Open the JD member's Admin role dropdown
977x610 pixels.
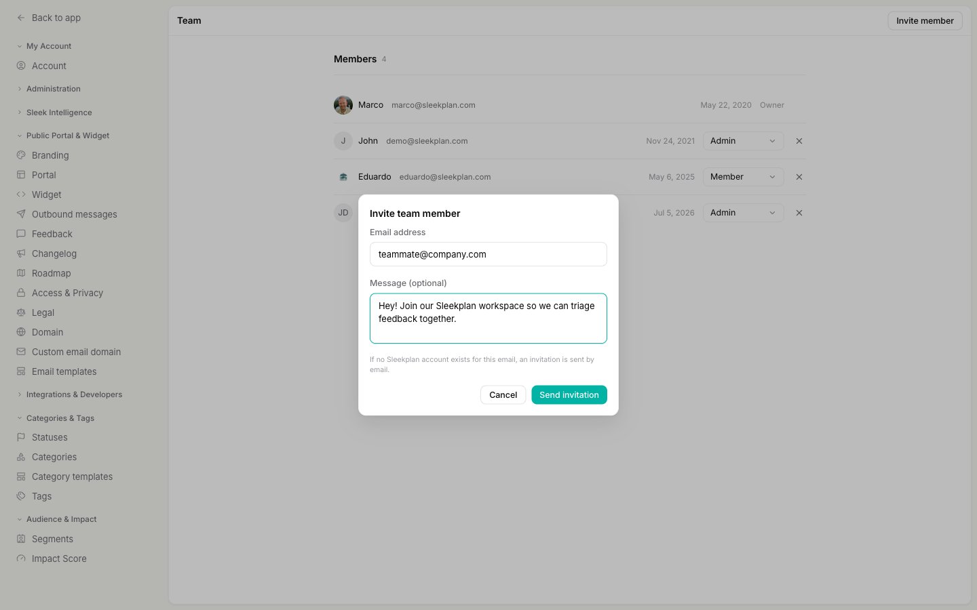(743, 213)
